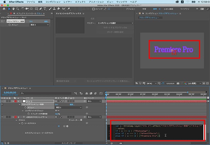Toggle stopwatch for Source Text property
The width and height of the screenshot is (210, 145).
[22, 123]
